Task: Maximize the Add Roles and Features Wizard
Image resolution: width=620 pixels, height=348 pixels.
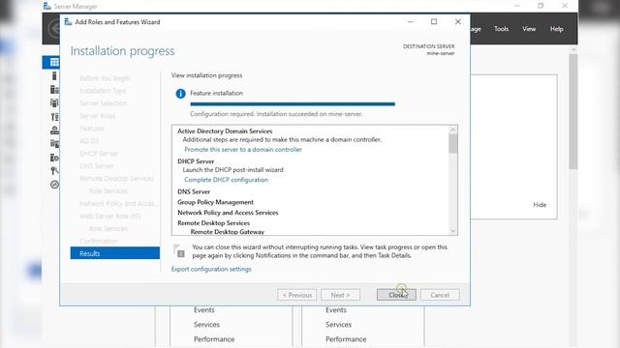Action: 434,21
